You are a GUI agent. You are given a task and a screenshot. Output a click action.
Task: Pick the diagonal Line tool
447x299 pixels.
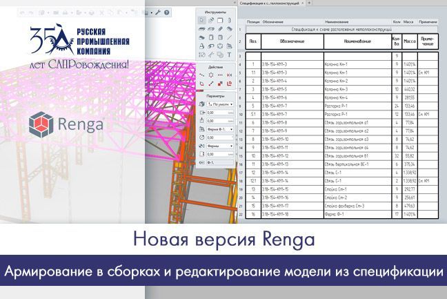(229, 37)
